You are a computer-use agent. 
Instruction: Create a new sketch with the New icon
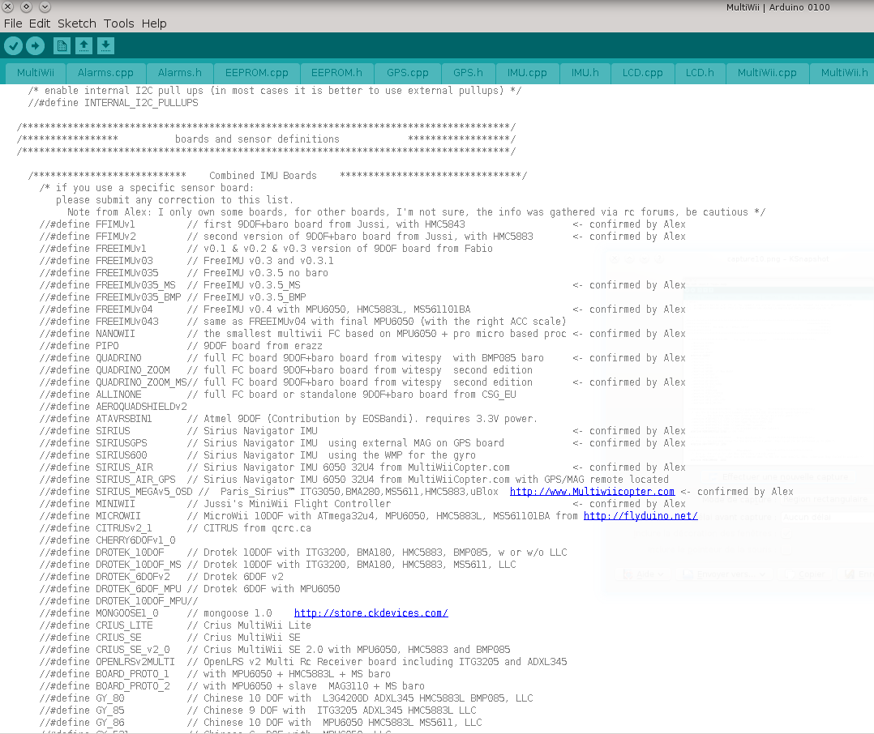(62, 46)
